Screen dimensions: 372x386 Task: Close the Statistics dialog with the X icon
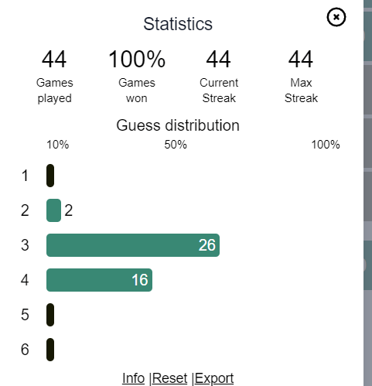point(336,17)
